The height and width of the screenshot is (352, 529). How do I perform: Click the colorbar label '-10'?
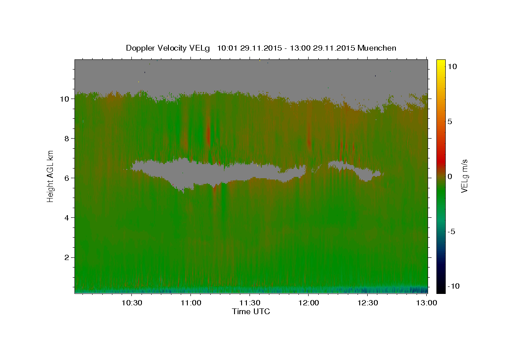[454, 286]
